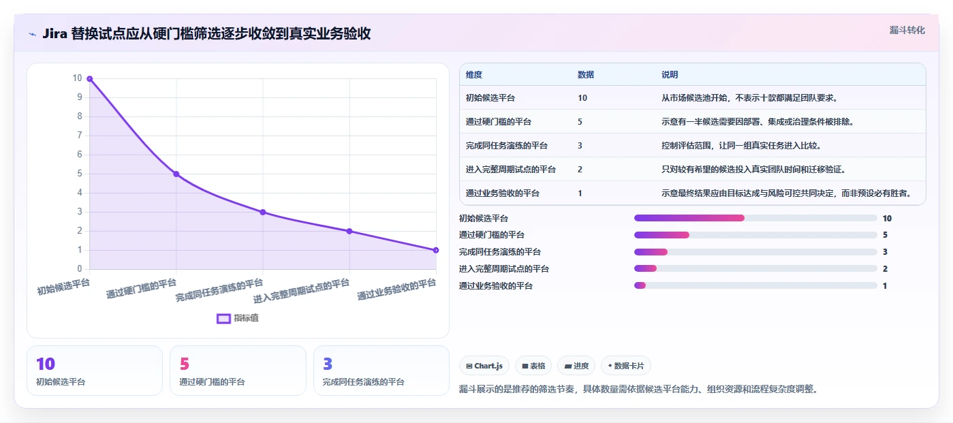Click the 数据 column header
Image resolution: width=953 pixels, height=423 pixels.
pyautogui.click(x=586, y=75)
